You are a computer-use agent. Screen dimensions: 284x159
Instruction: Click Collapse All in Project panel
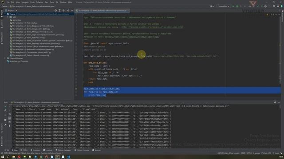(63, 11)
